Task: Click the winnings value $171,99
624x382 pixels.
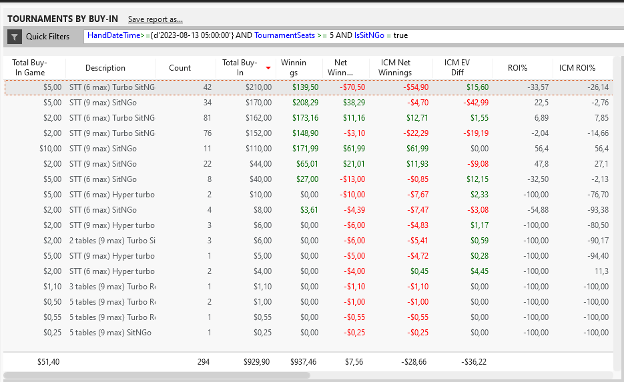Action: pyautogui.click(x=305, y=149)
